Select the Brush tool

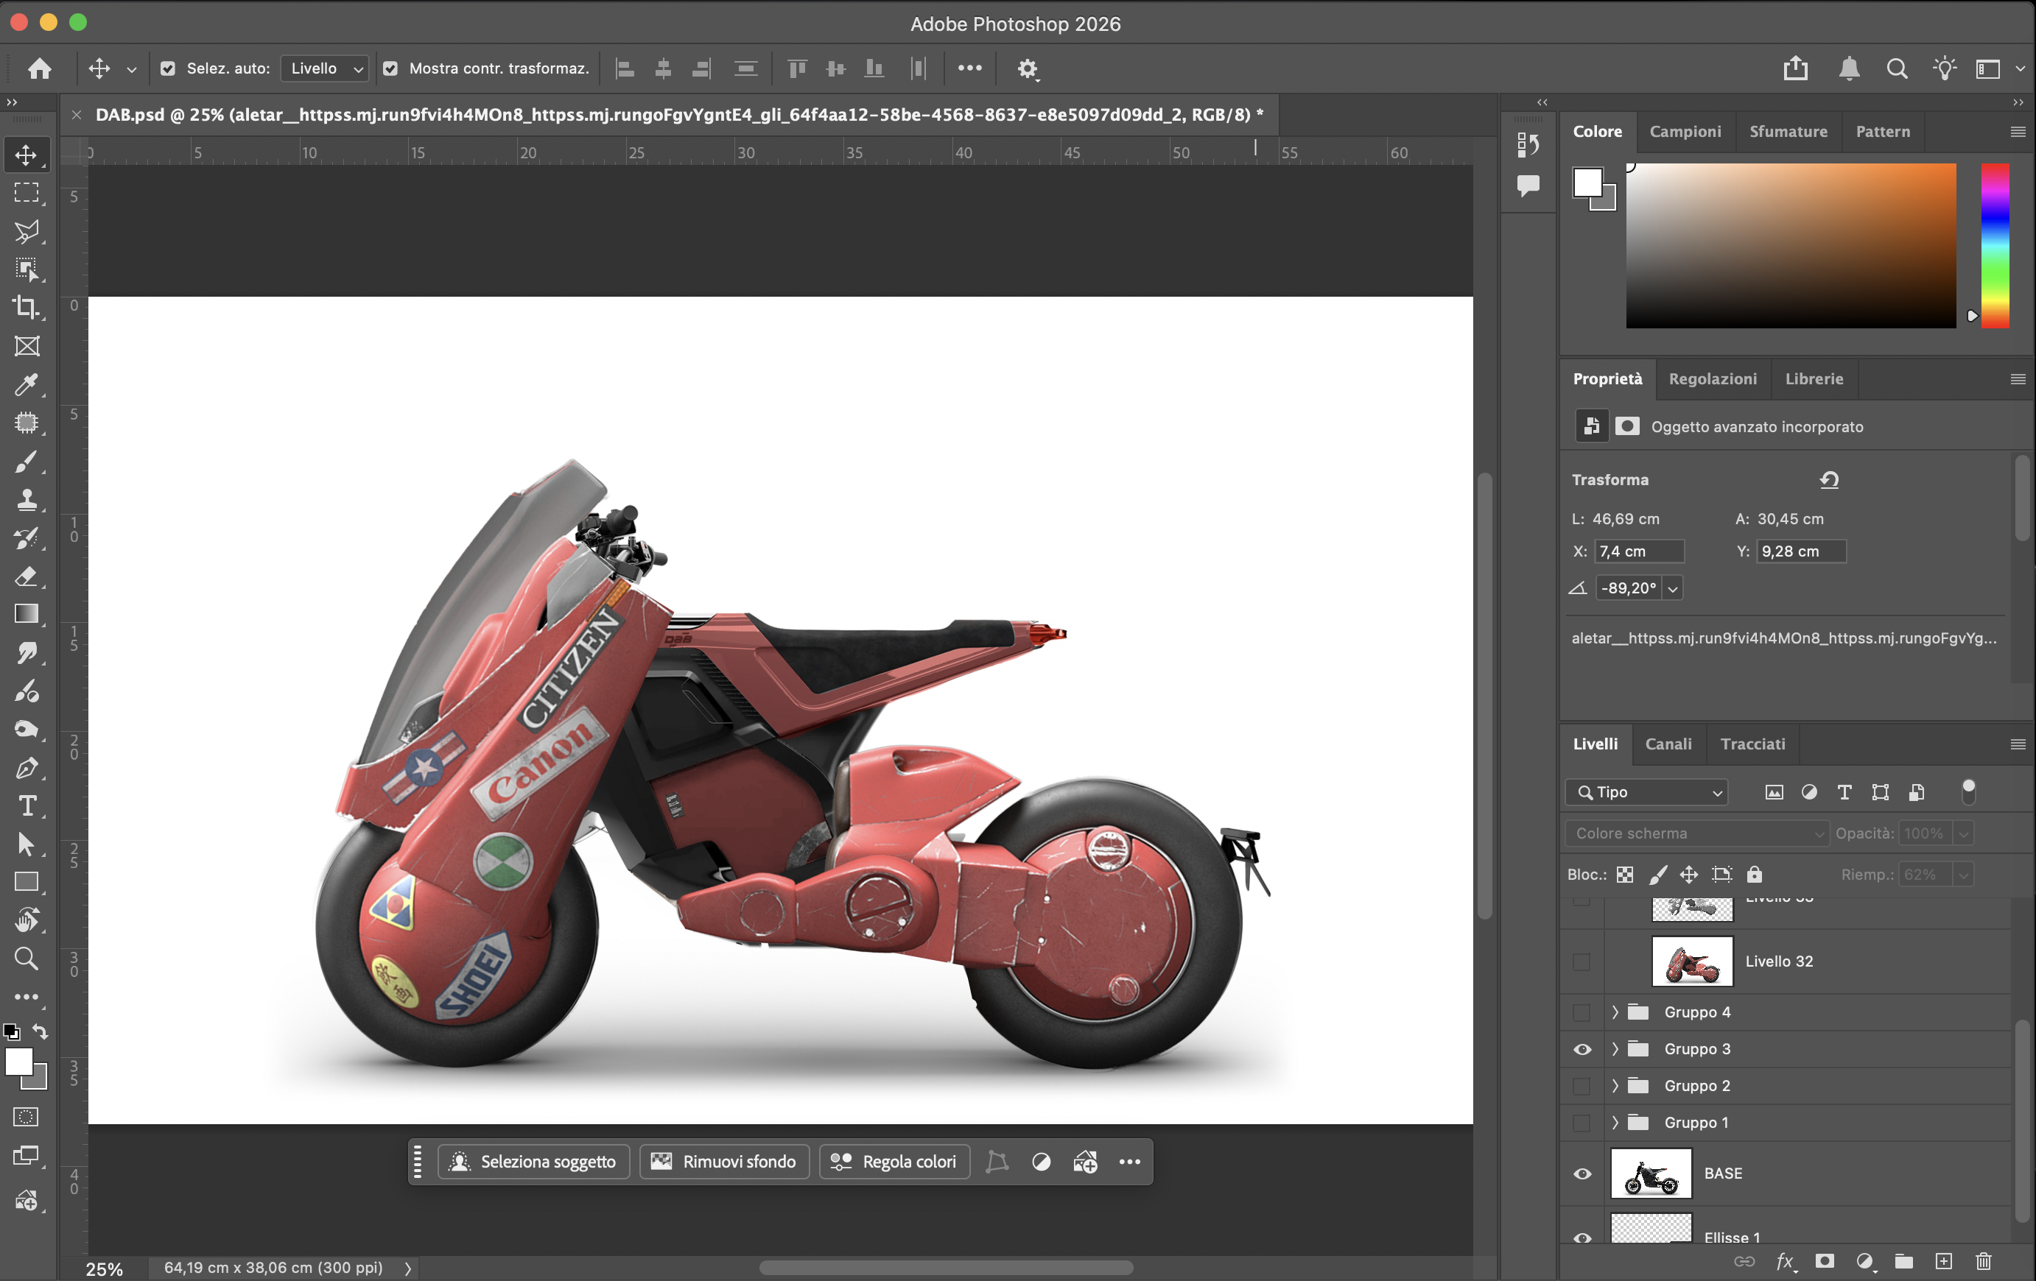[27, 462]
